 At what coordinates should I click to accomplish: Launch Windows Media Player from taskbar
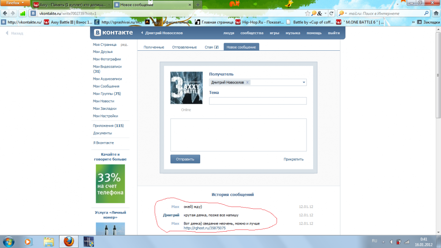(x=28, y=241)
